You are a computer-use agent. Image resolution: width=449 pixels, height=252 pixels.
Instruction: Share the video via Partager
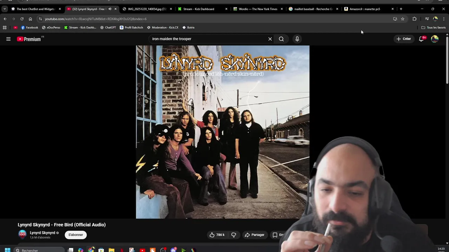255,235
